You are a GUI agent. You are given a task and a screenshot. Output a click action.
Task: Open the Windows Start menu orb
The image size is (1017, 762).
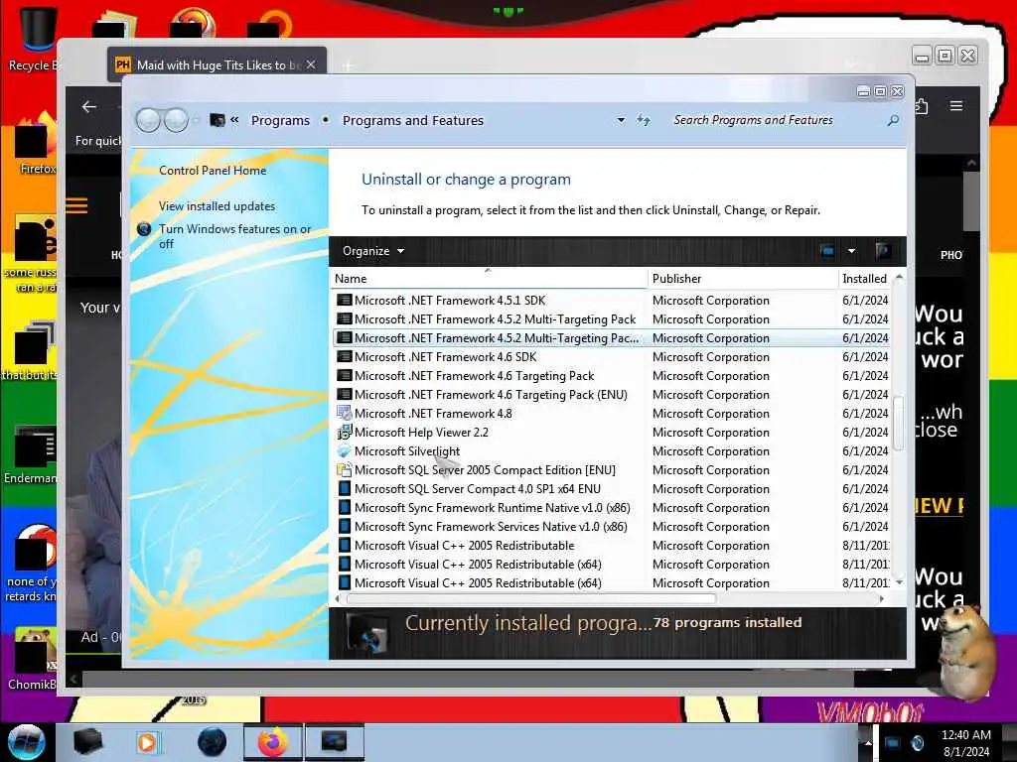click(x=26, y=742)
